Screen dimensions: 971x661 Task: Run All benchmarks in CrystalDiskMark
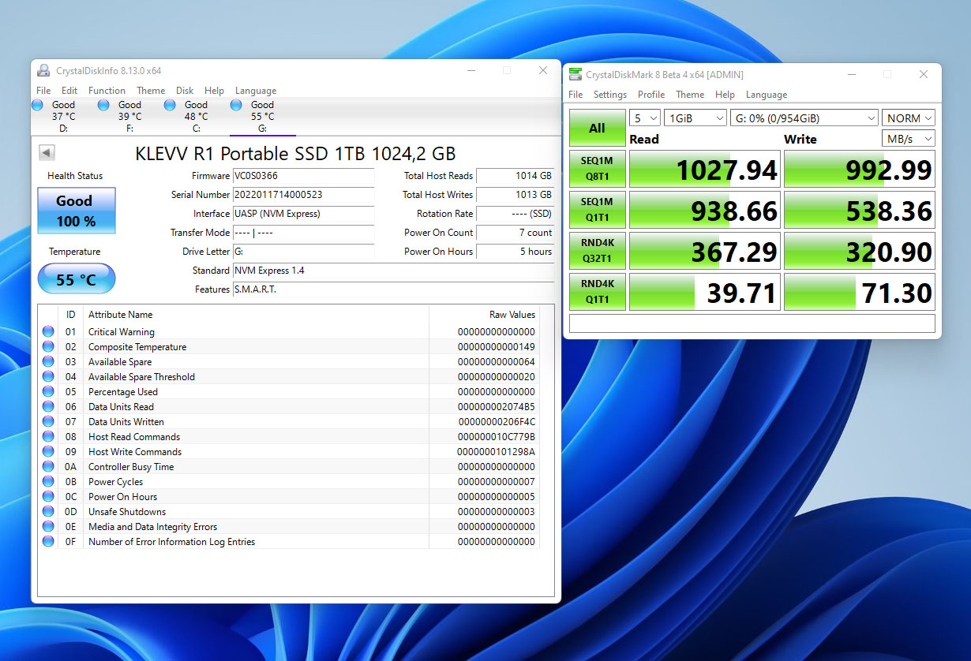click(598, 129)
